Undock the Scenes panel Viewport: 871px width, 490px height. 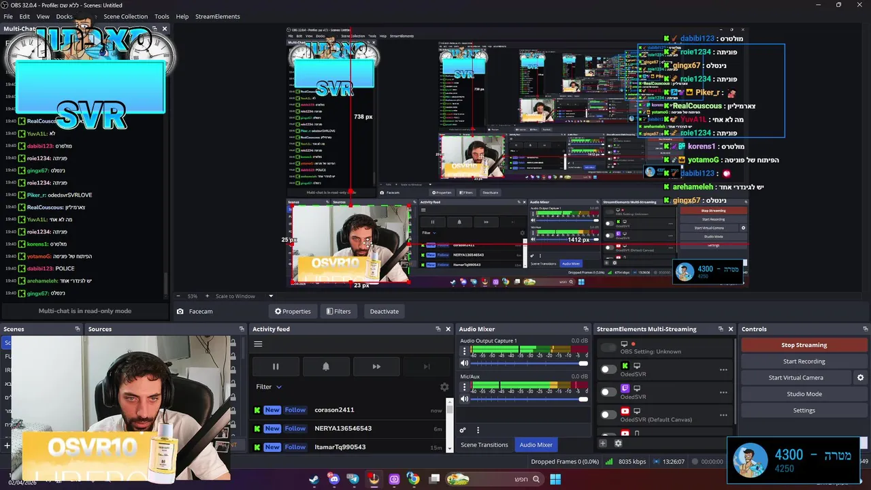pyautogui.click(x=78, y=329)
